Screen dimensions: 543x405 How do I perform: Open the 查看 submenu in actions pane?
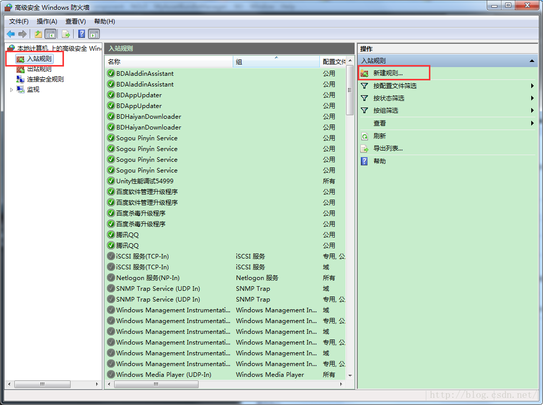(379, 123)
